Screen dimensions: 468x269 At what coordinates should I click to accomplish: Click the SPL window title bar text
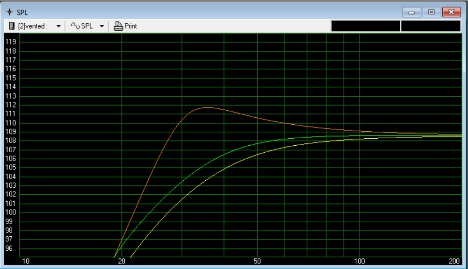[22, 13]
